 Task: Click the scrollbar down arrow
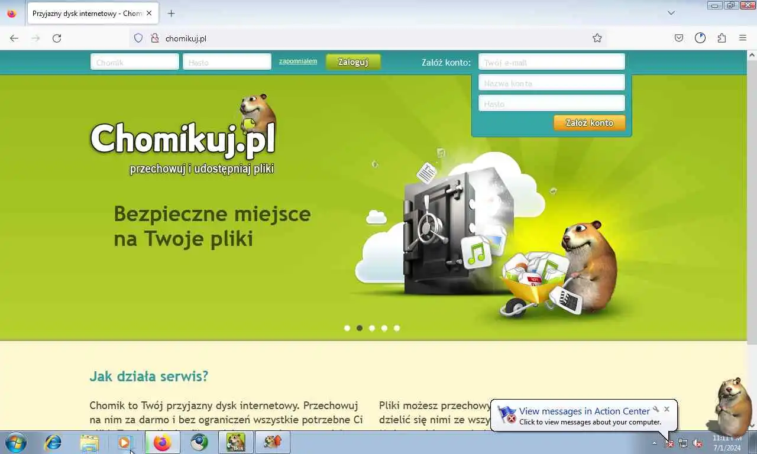752,426
